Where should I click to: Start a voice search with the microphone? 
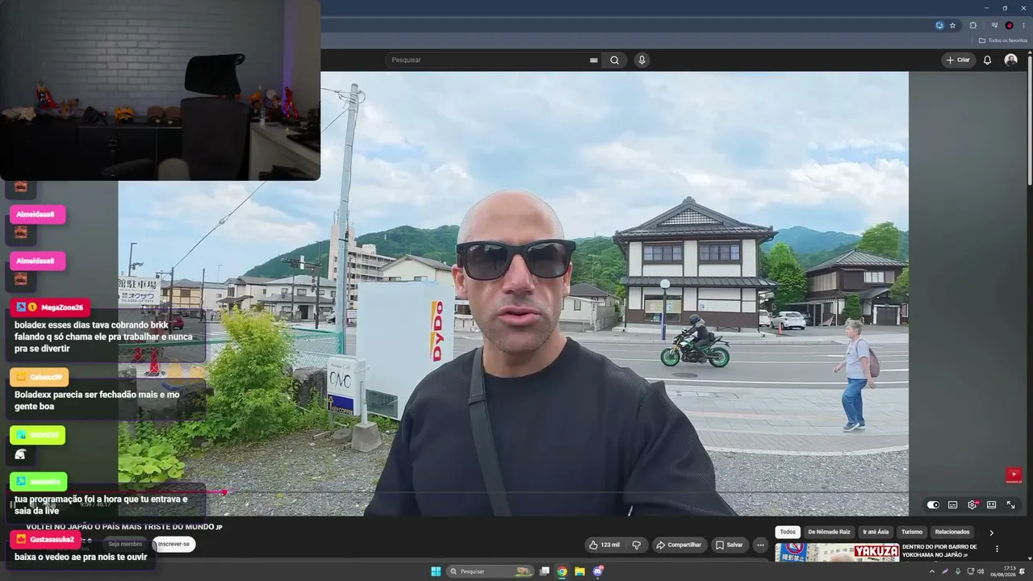tap(642, 60)
